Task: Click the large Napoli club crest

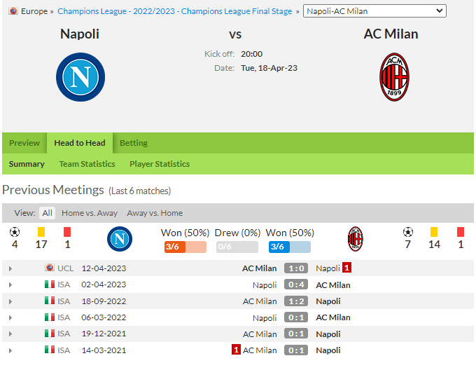Action: [x=80, y=77]
